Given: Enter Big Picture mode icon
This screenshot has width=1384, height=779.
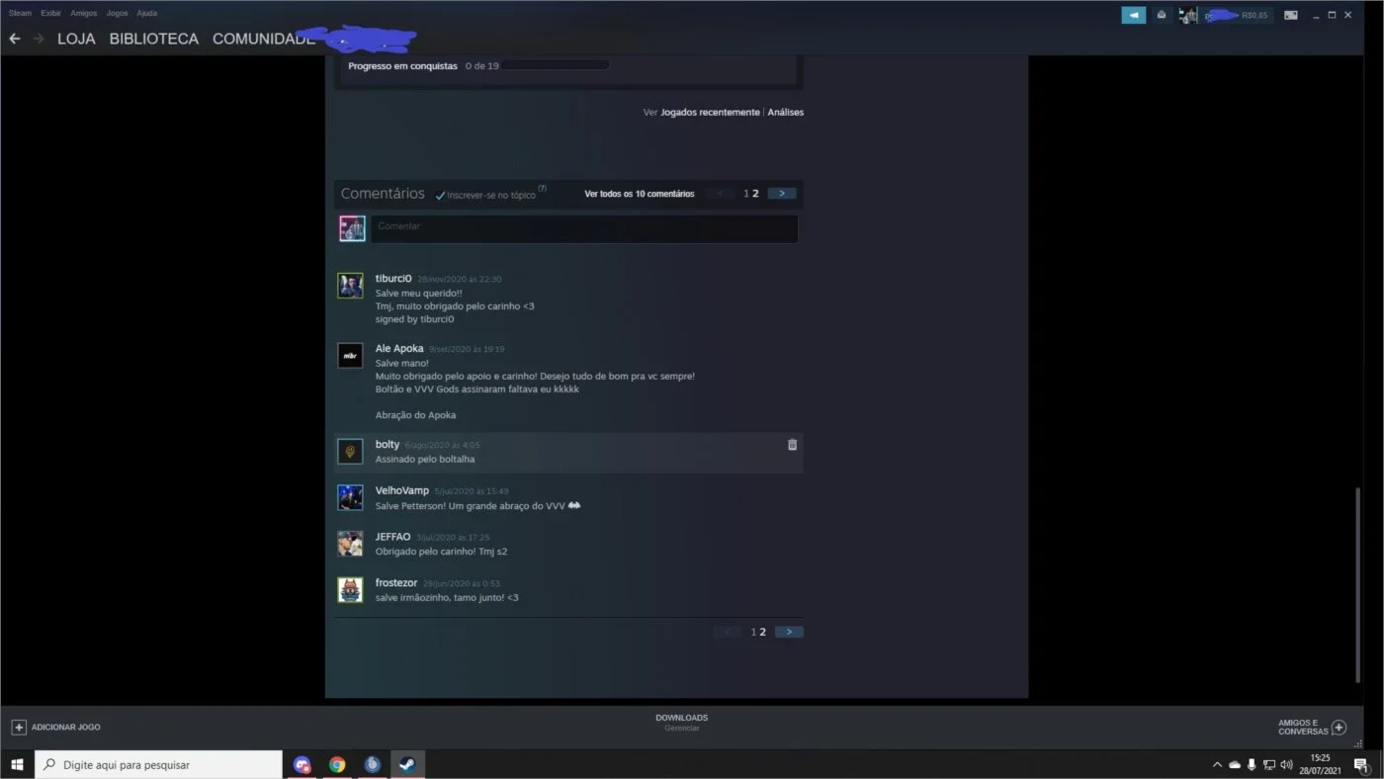Looking at the screenshot, I should pyautogui.click(x=1290, y=15).
